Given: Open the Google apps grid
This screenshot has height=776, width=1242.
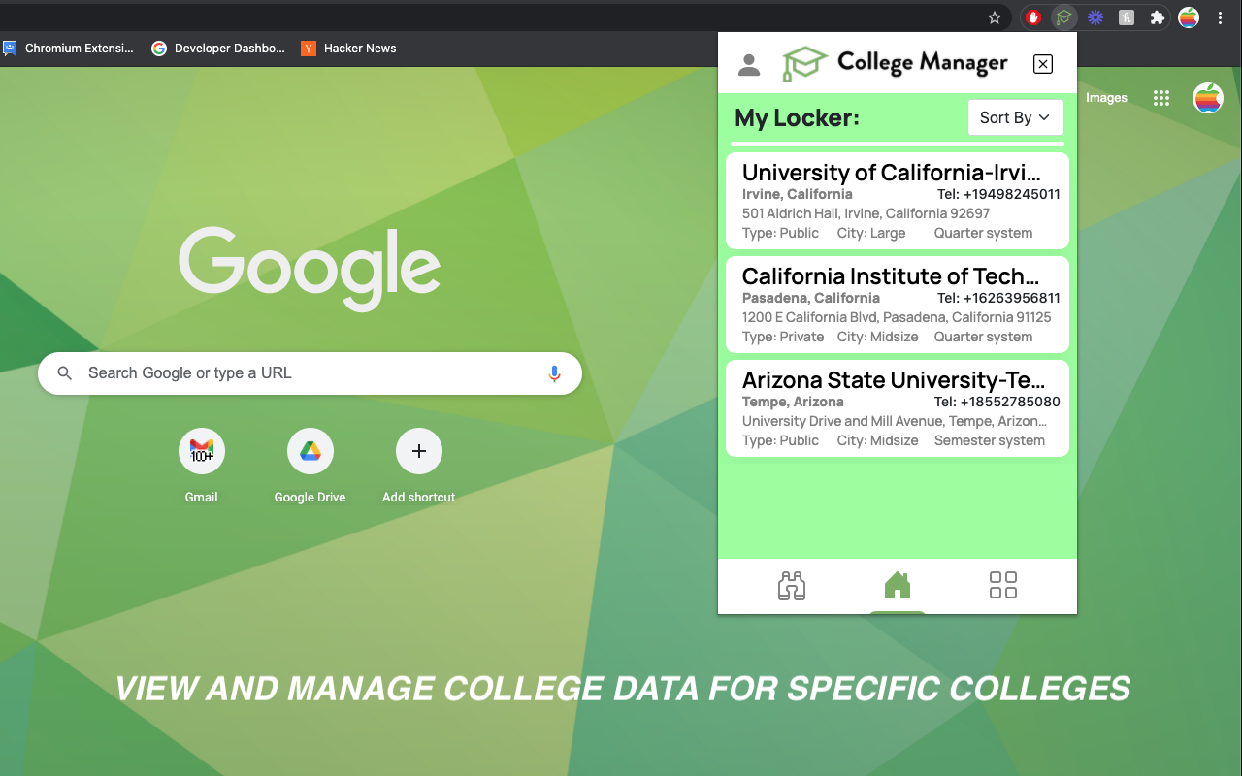Looking at the screenshot, I should (1161, 97).
